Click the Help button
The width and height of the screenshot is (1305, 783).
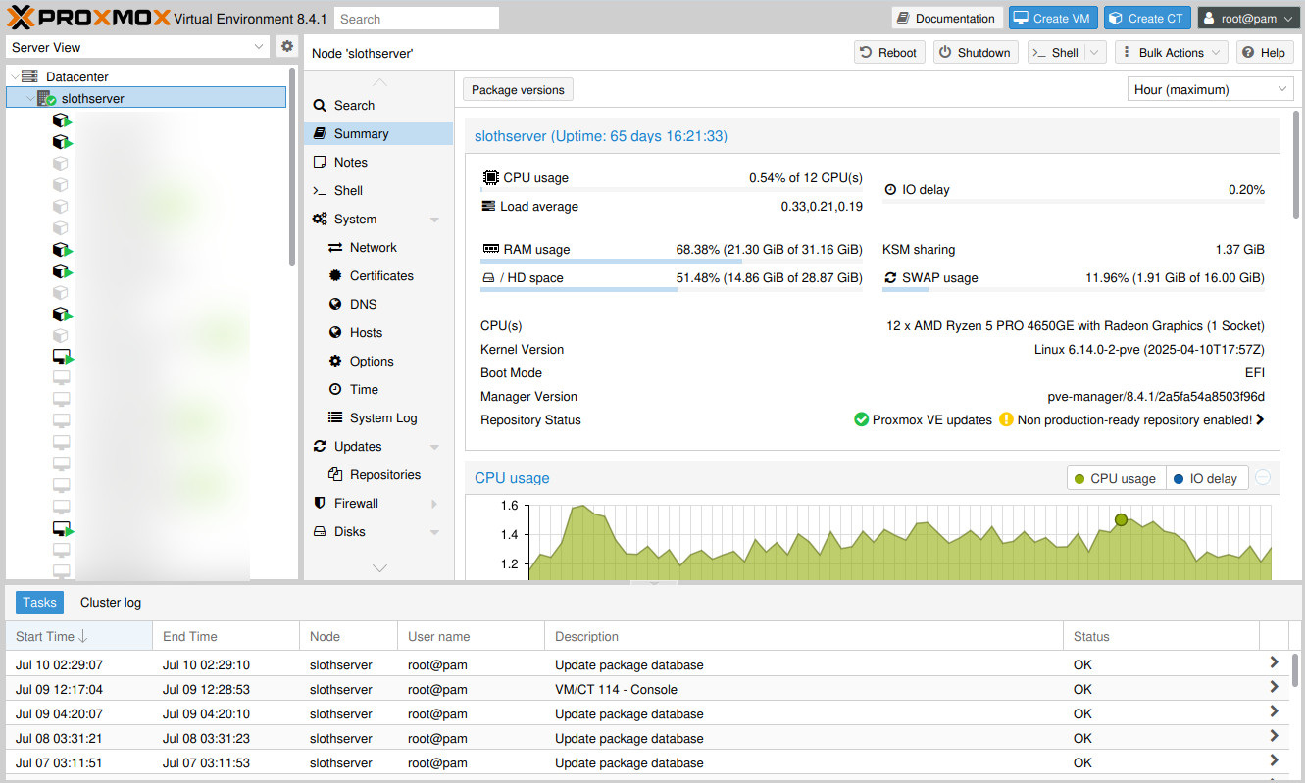1265,53
